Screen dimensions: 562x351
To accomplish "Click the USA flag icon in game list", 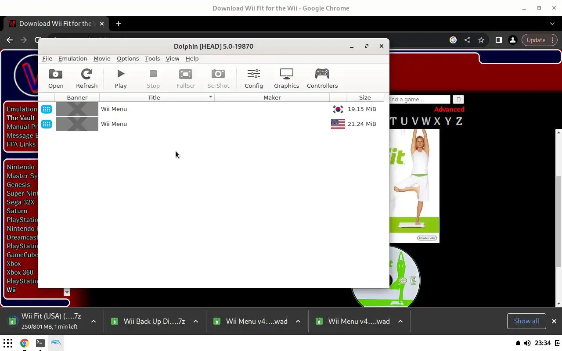I will tap(338, 124).
